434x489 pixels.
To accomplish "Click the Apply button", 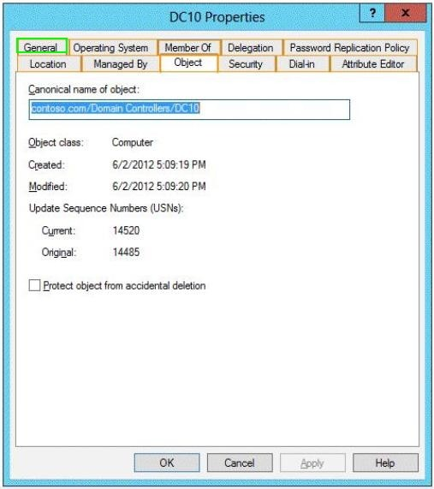I will point(312,462).
